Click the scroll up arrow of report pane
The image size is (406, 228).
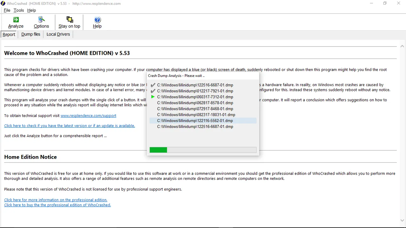[402, 46]
